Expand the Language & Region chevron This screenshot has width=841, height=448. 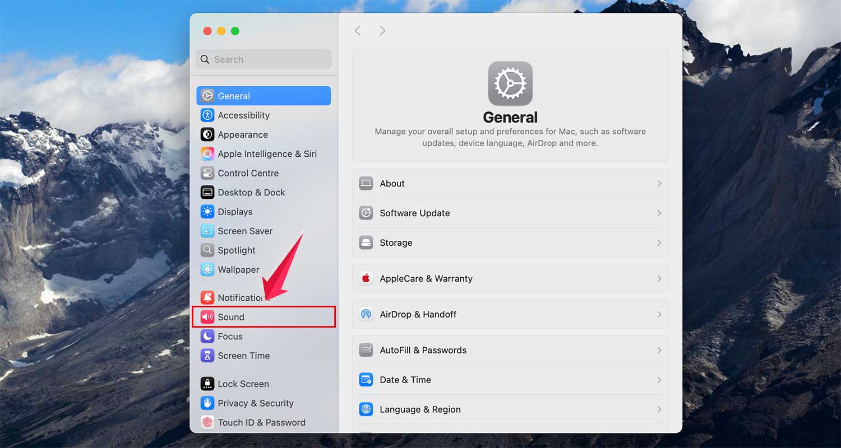coord(659,409)
